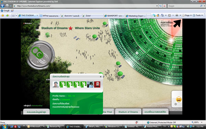Click the SnagIt window icon beside SnagIt
The image size is (206, 129).
coord(12,11)
